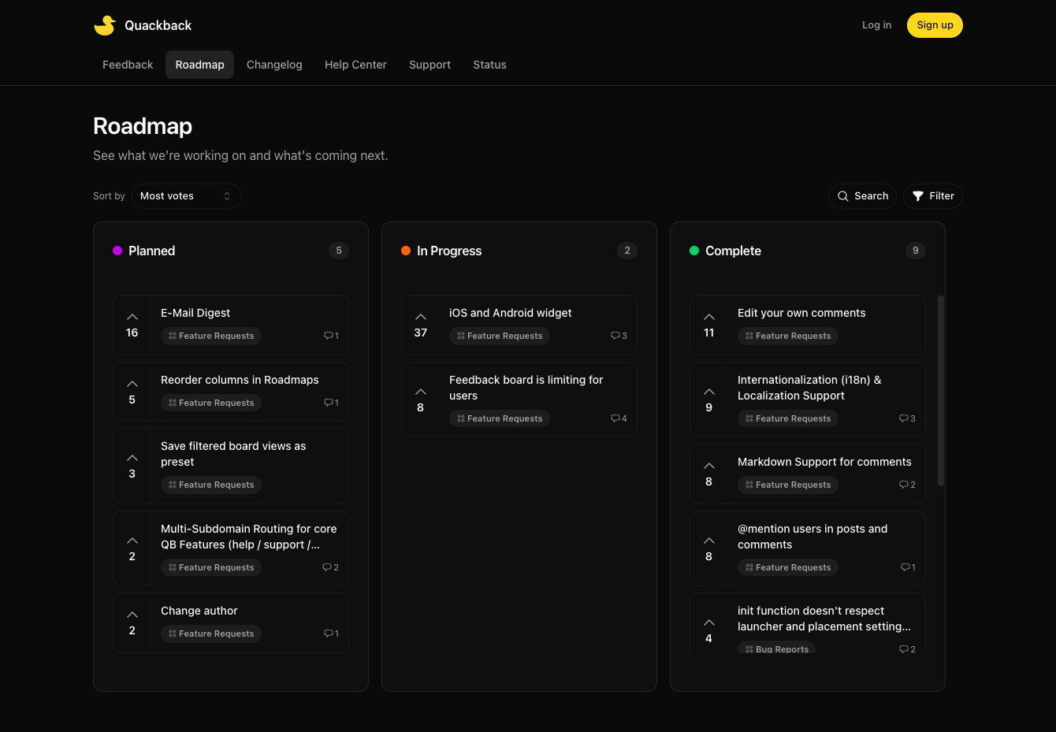The width and height of the screenshot is (1056, 732).
Task: Upvote the E-Mail Digest post
Action: click(x=132, y=325)
